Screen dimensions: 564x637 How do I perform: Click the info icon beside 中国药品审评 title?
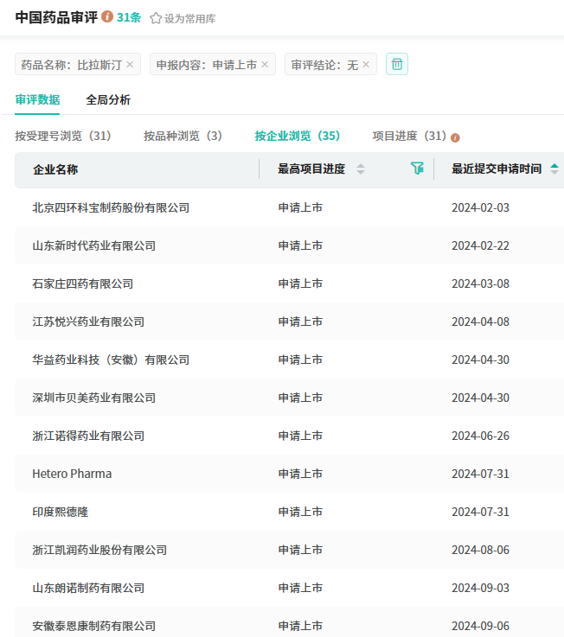point(107,16)
